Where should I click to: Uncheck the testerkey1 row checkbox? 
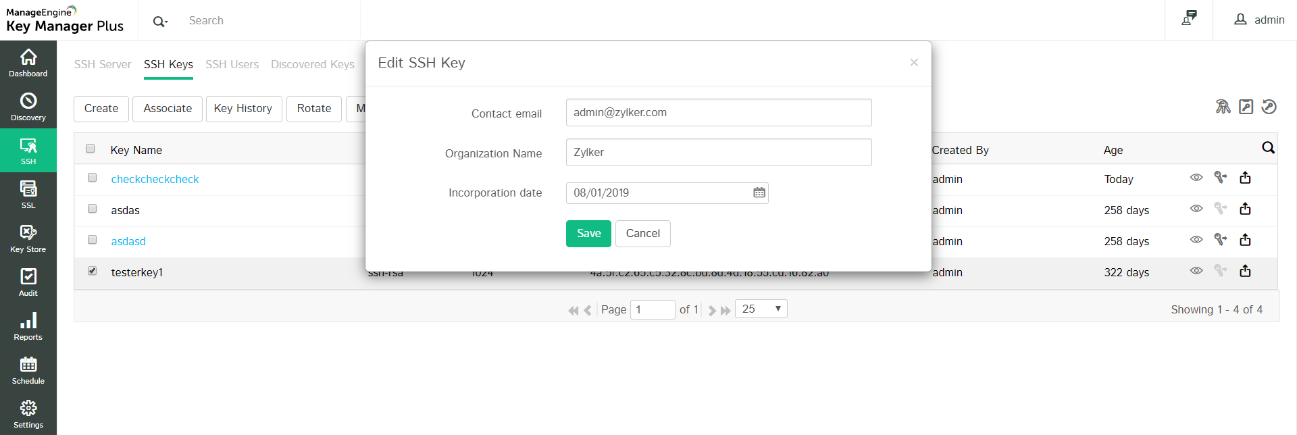coord(93,271)
